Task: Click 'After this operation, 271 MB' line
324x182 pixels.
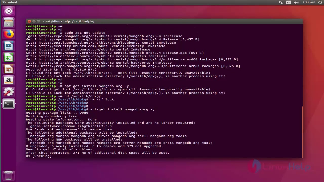Action: pyautogui.click(x=97, y=153)
